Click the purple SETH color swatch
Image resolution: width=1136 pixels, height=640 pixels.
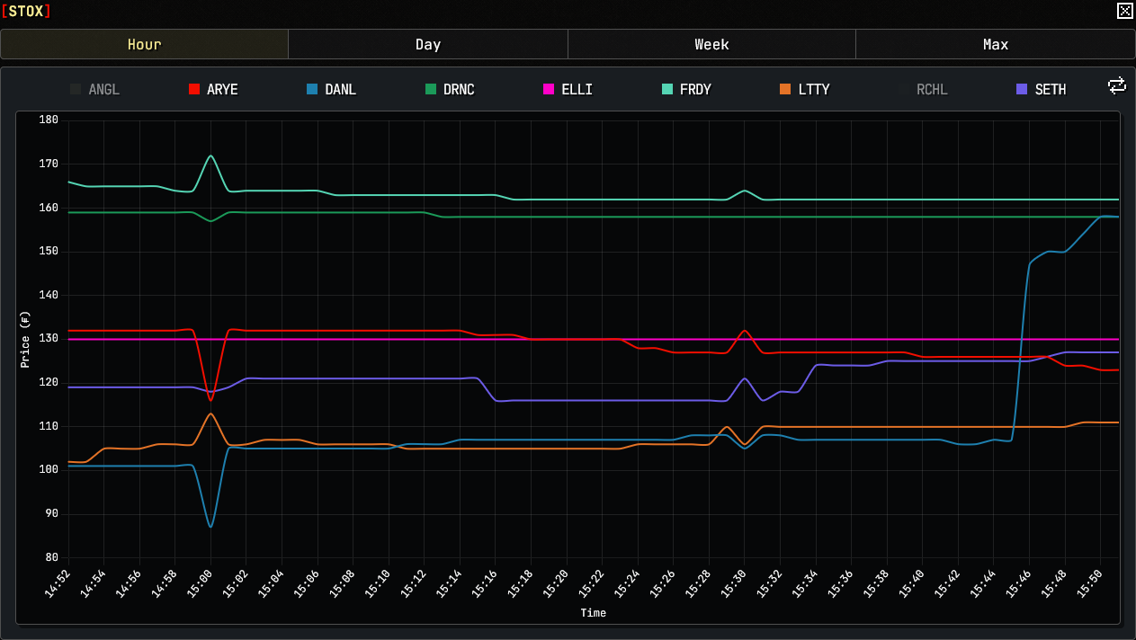[1022, 89]
